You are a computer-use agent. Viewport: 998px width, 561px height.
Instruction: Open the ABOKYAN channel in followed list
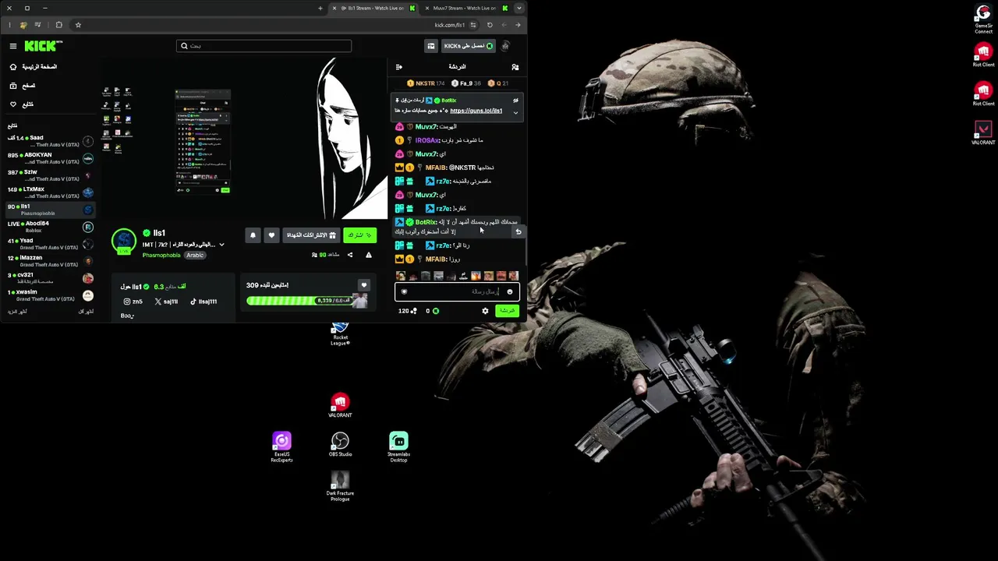click(x=51, y=158)
